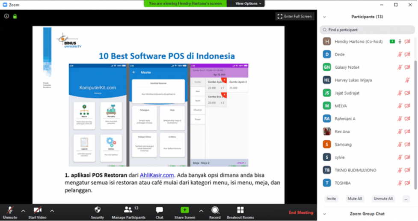The width and height of the screenshot is (418, 221).
Task: Click Dede's muted microphone icon
Action: (400, 54)
